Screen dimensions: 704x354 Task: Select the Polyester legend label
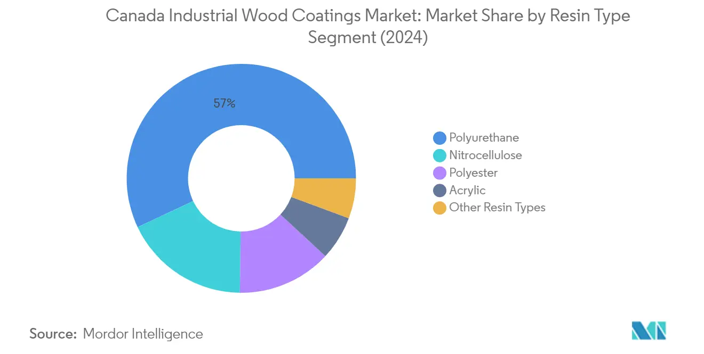pyautogui.click(x=473, y=173)
